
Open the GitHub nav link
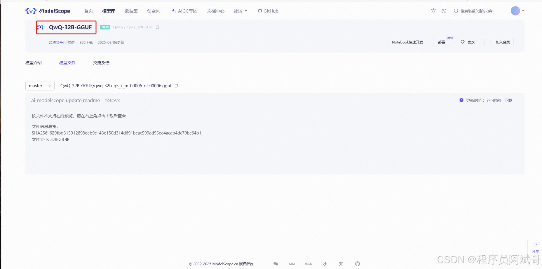[x=268, y=11]
